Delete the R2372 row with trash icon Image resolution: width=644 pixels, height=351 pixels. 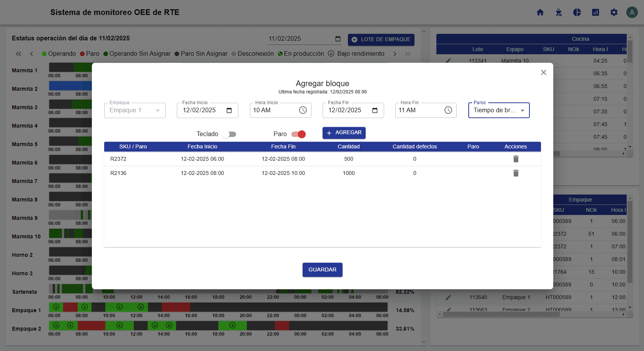pyautogui.click(x=516, y=159)
